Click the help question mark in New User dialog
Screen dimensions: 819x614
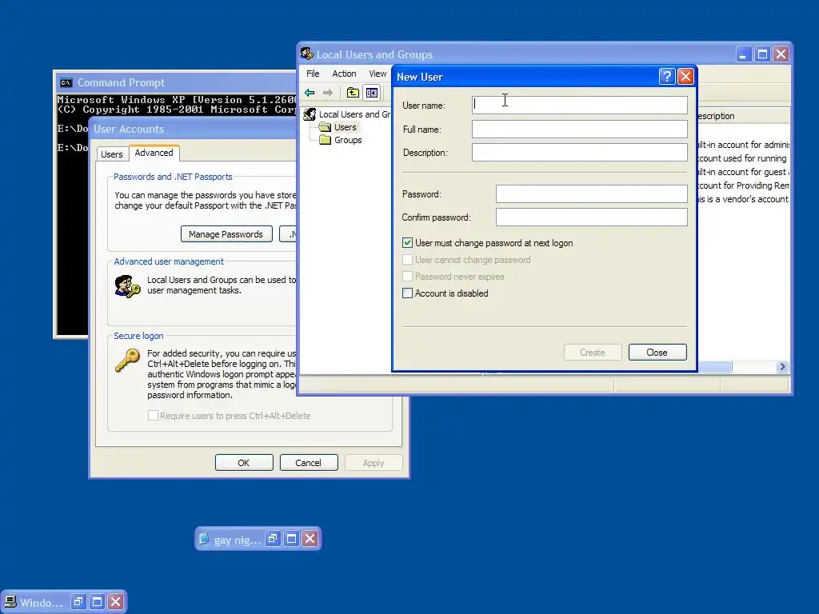point(667,77)
